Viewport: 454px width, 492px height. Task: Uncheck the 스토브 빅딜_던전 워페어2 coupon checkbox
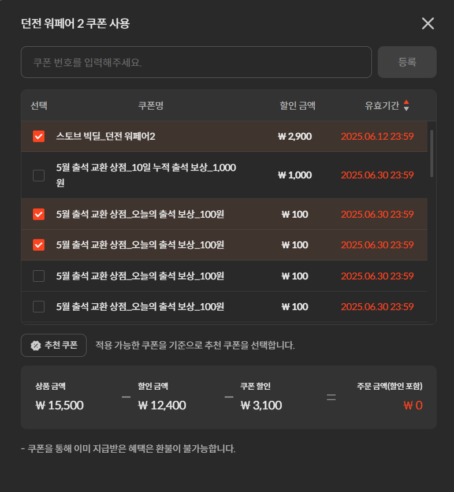coord(39,136)
